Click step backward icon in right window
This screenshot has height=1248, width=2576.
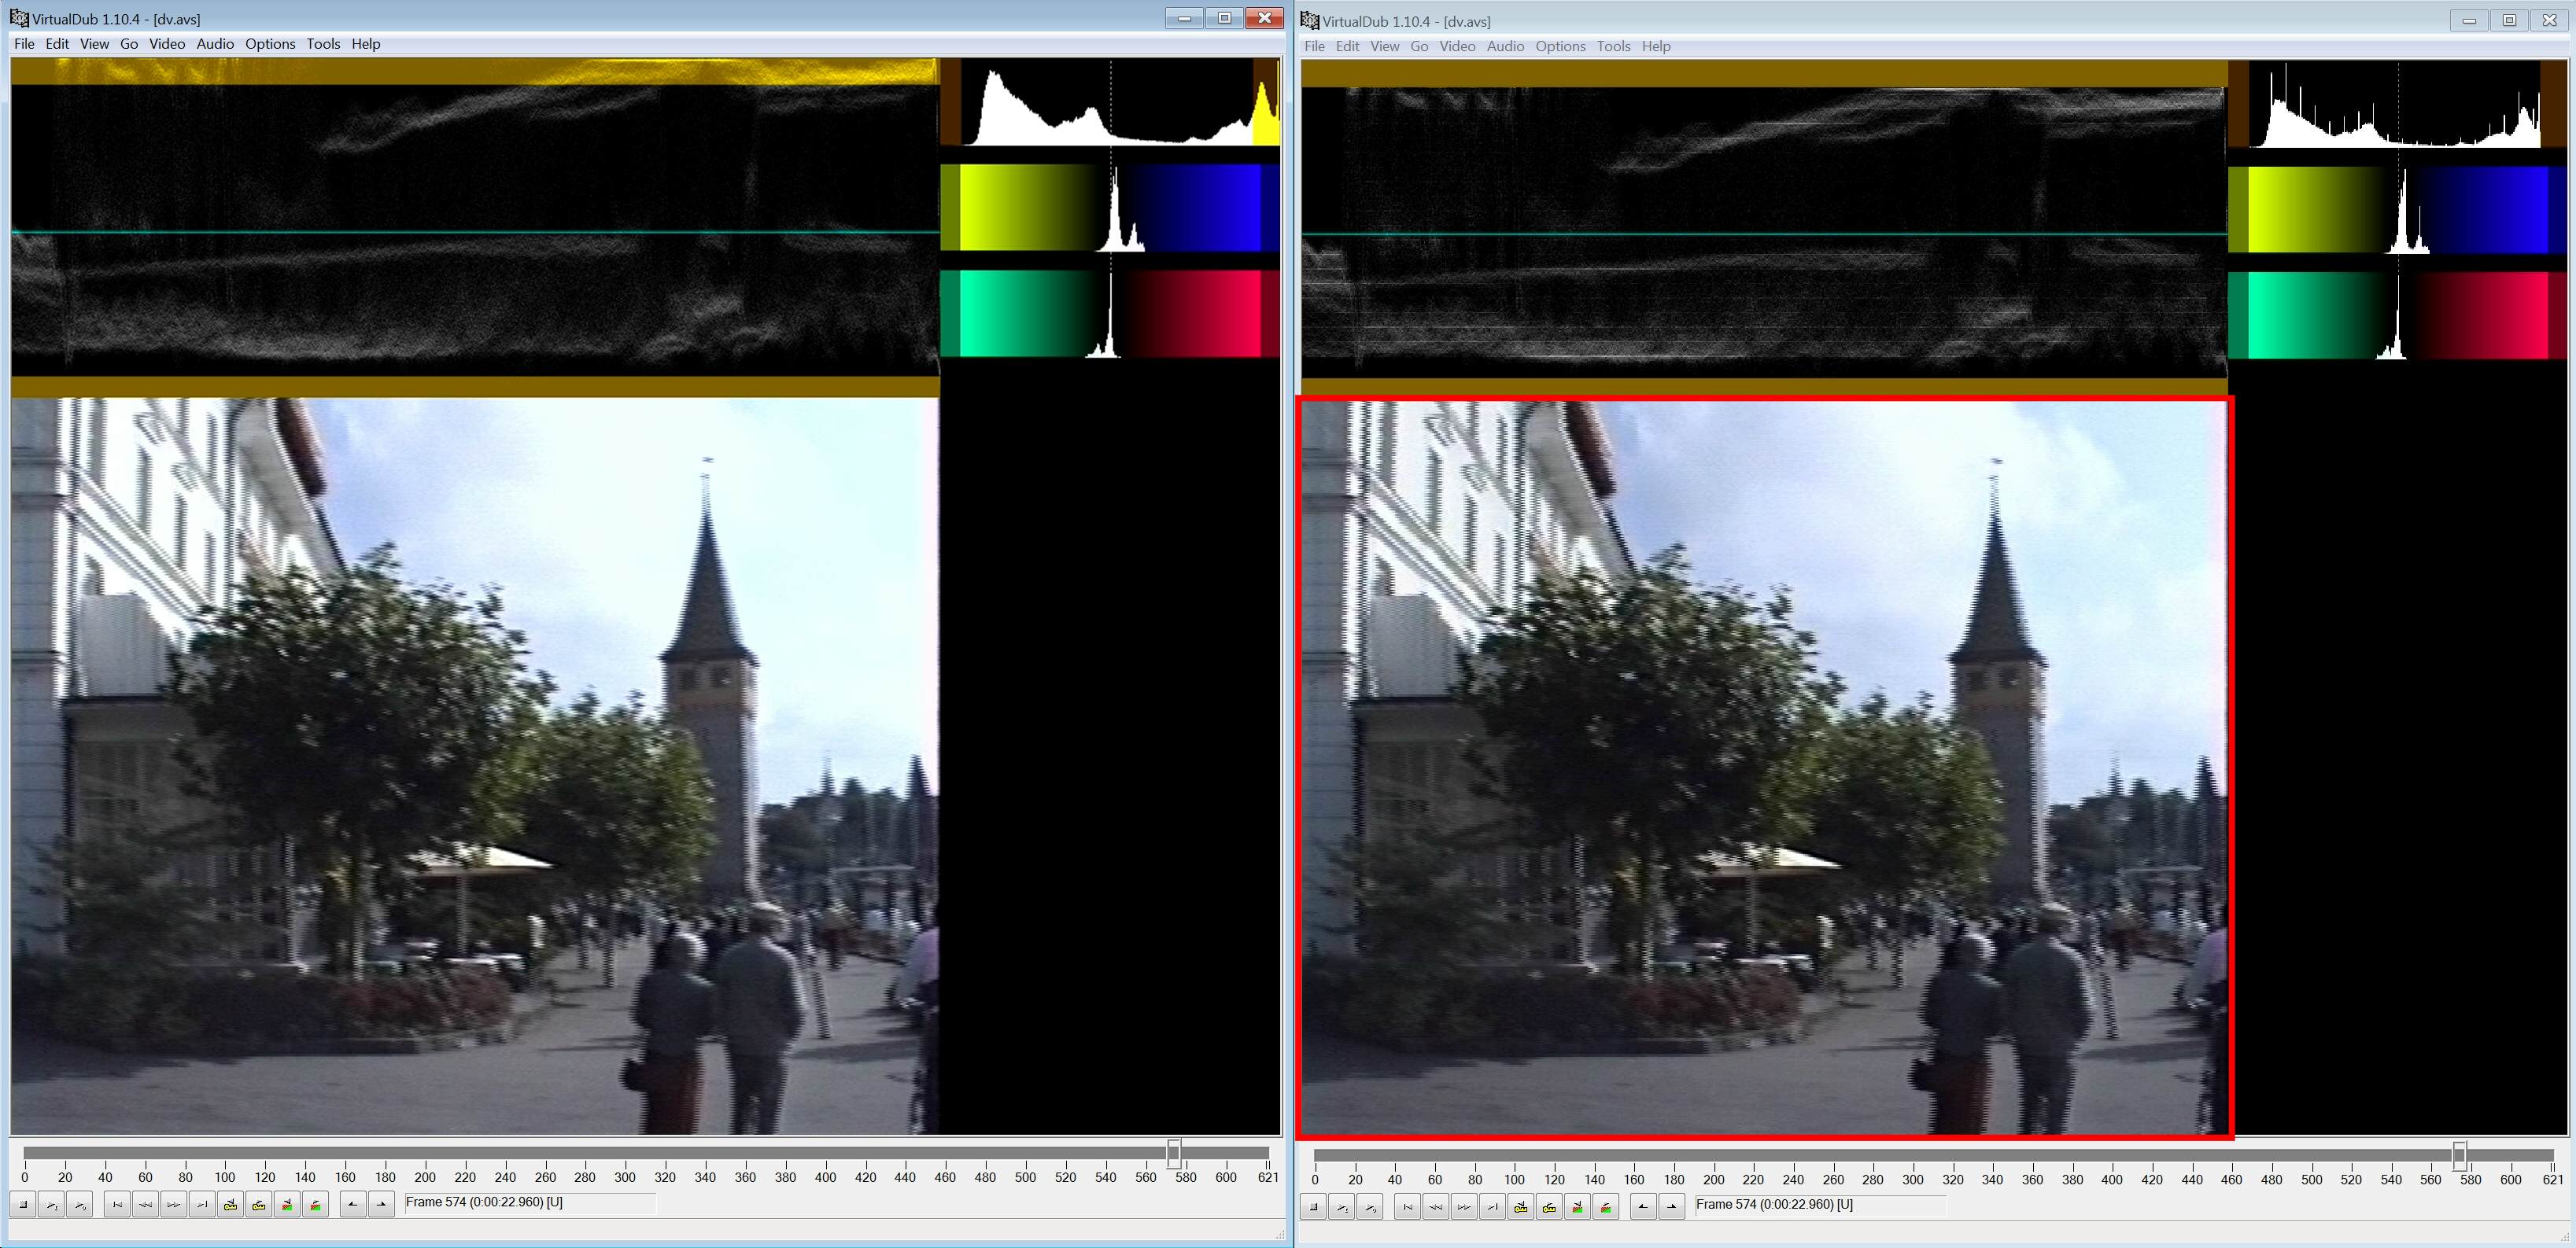click(x=1436, y=1207)
